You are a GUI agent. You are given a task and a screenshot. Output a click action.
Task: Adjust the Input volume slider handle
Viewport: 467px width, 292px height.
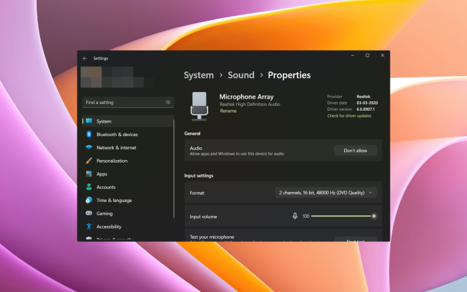[374, 216]
